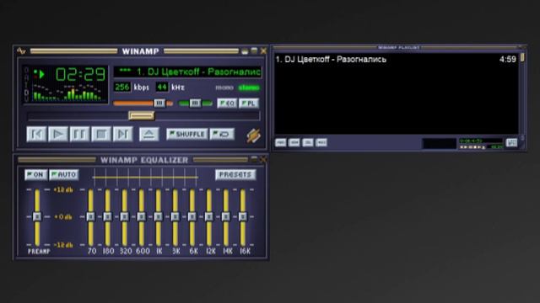Toggle the equalizer window with EQ button
This screenshot has width=540, height=303.
coord(227,103)
